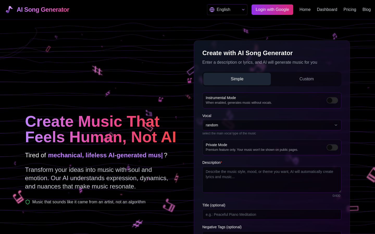Switch to the Custom tab
This screenshot has width=375, height=234.
click(x=307, y=79)
